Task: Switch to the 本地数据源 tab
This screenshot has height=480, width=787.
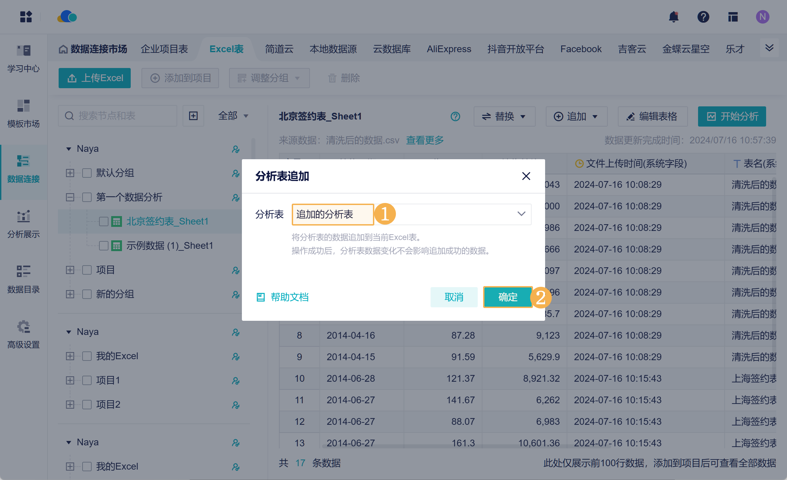Action: 333,49
